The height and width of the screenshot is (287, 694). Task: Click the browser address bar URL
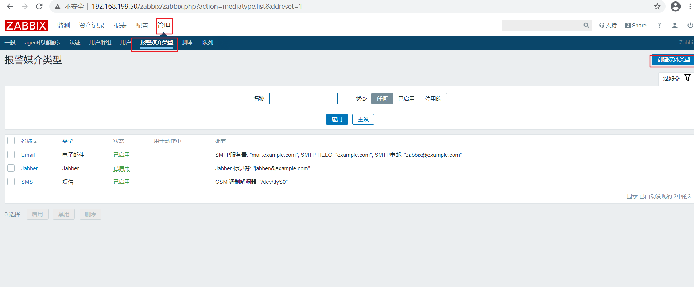pyautogui.click(x=197, y=7)
